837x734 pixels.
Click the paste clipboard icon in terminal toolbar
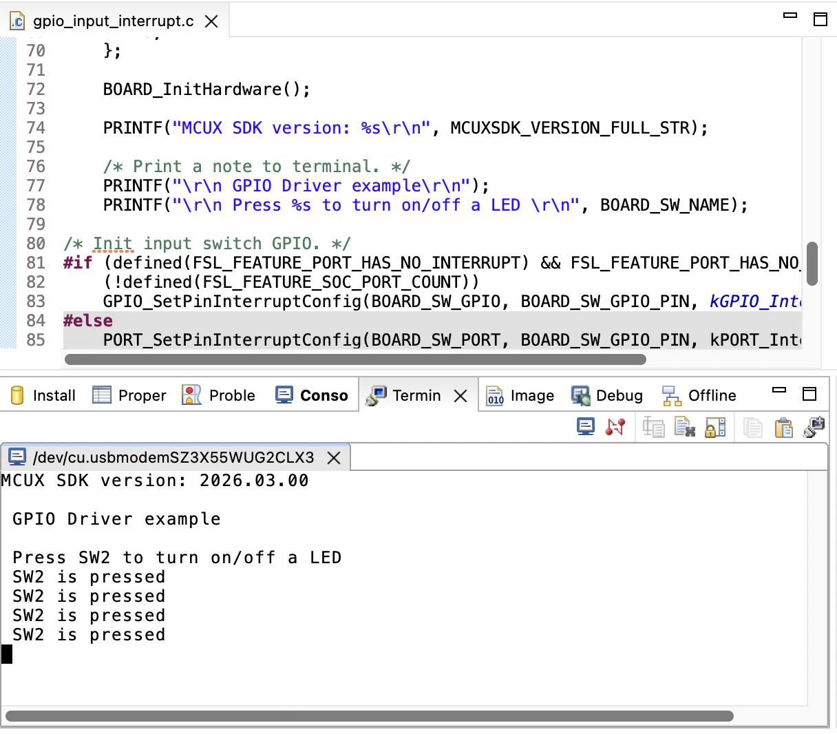click(x=784, y=427)
